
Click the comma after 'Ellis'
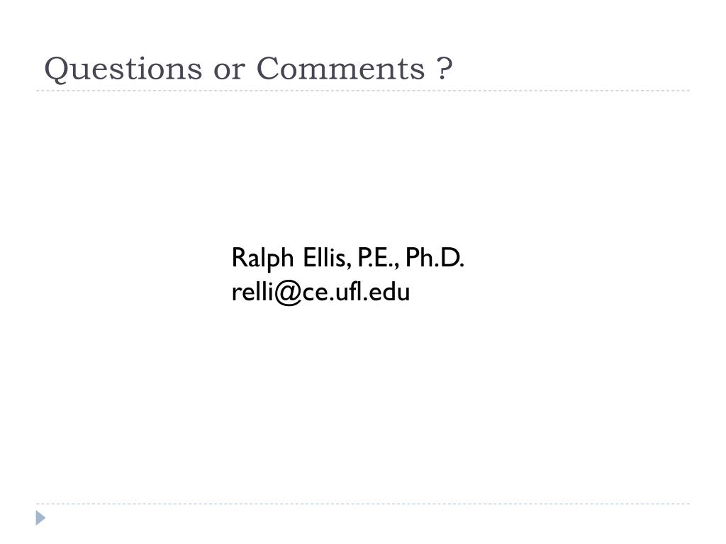(x=347, y=266)
